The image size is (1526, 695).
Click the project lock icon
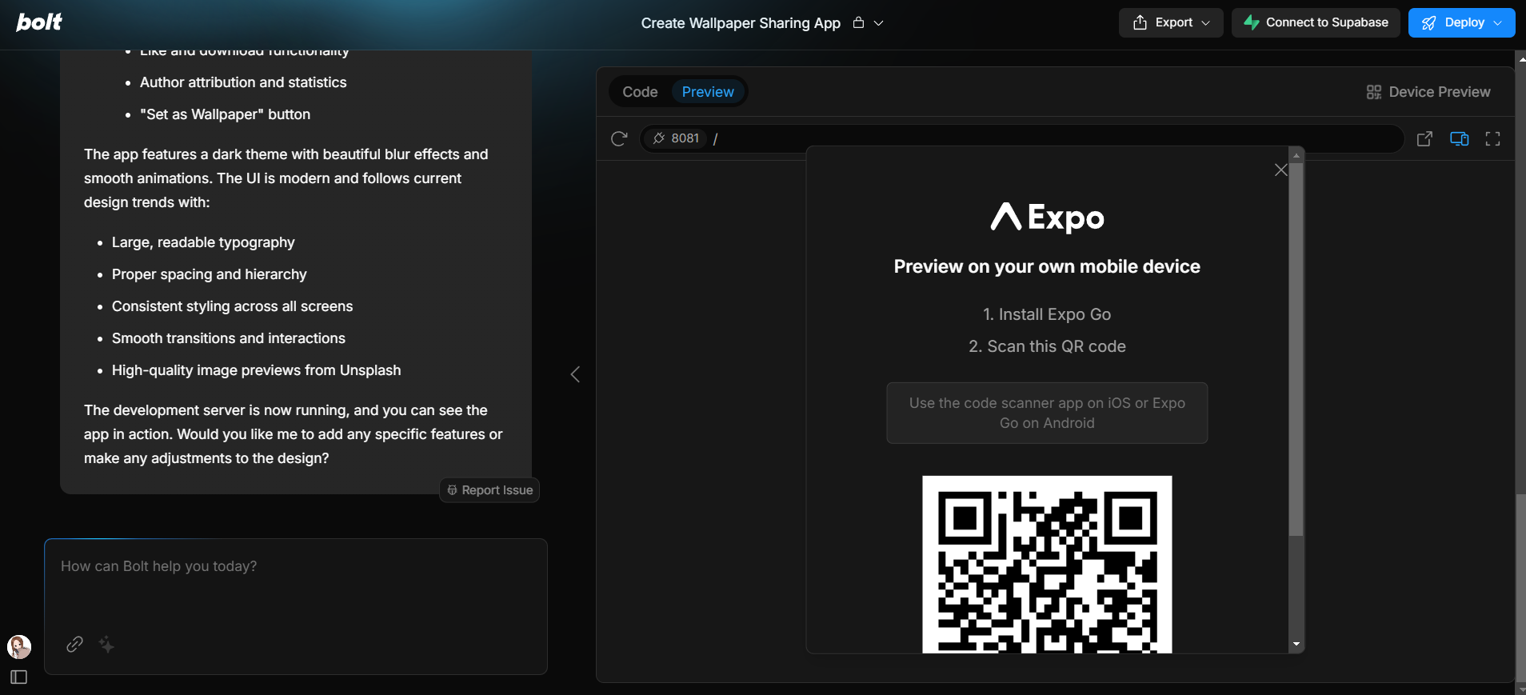pyautogui.click(x=858, y=22)
